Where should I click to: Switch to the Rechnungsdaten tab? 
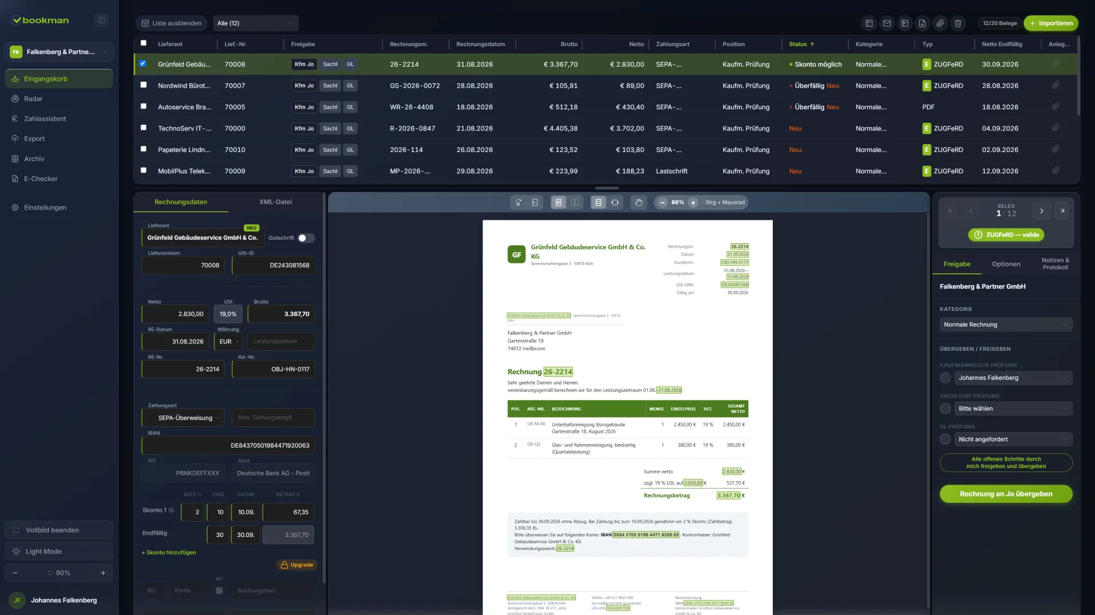[181, 202]
